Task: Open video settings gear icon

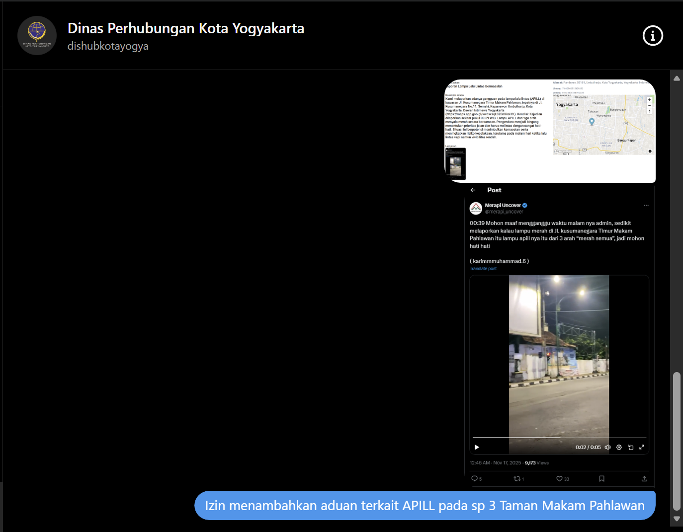Action: pyautogui.click(x=619, y=447)
